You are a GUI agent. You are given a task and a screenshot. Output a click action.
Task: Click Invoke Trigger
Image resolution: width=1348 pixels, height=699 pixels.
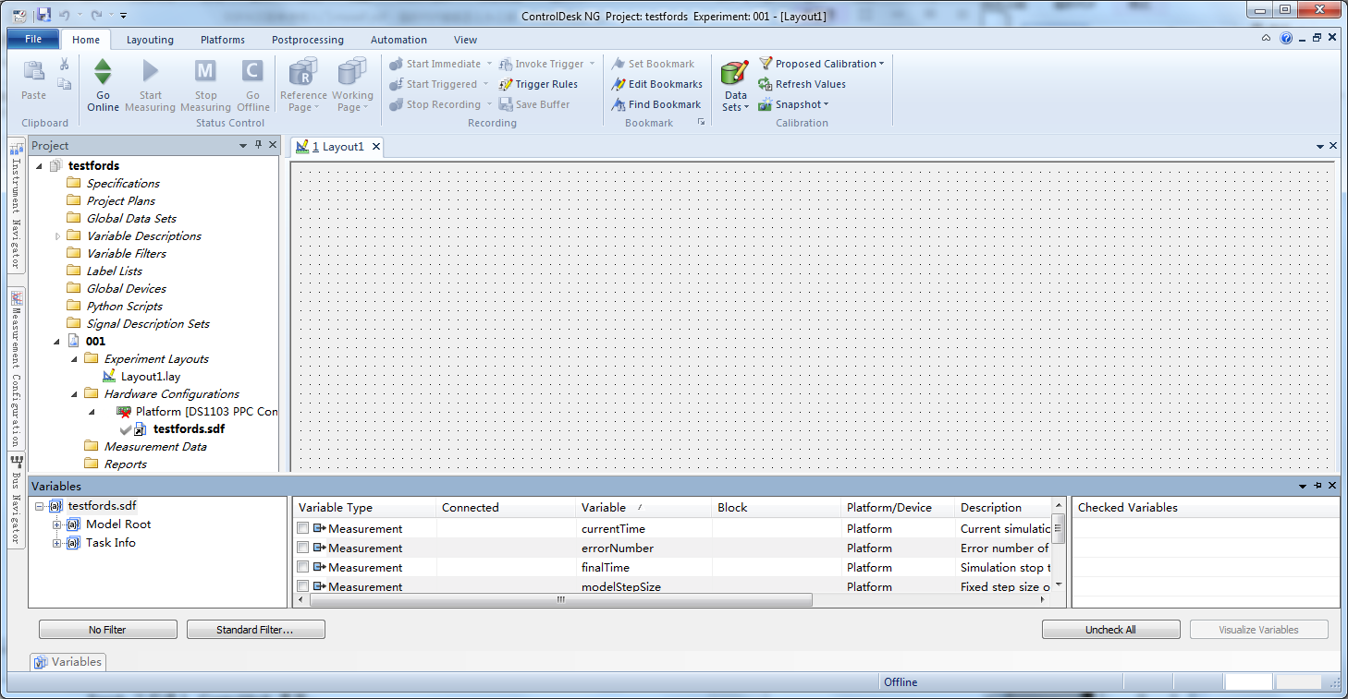541,64
